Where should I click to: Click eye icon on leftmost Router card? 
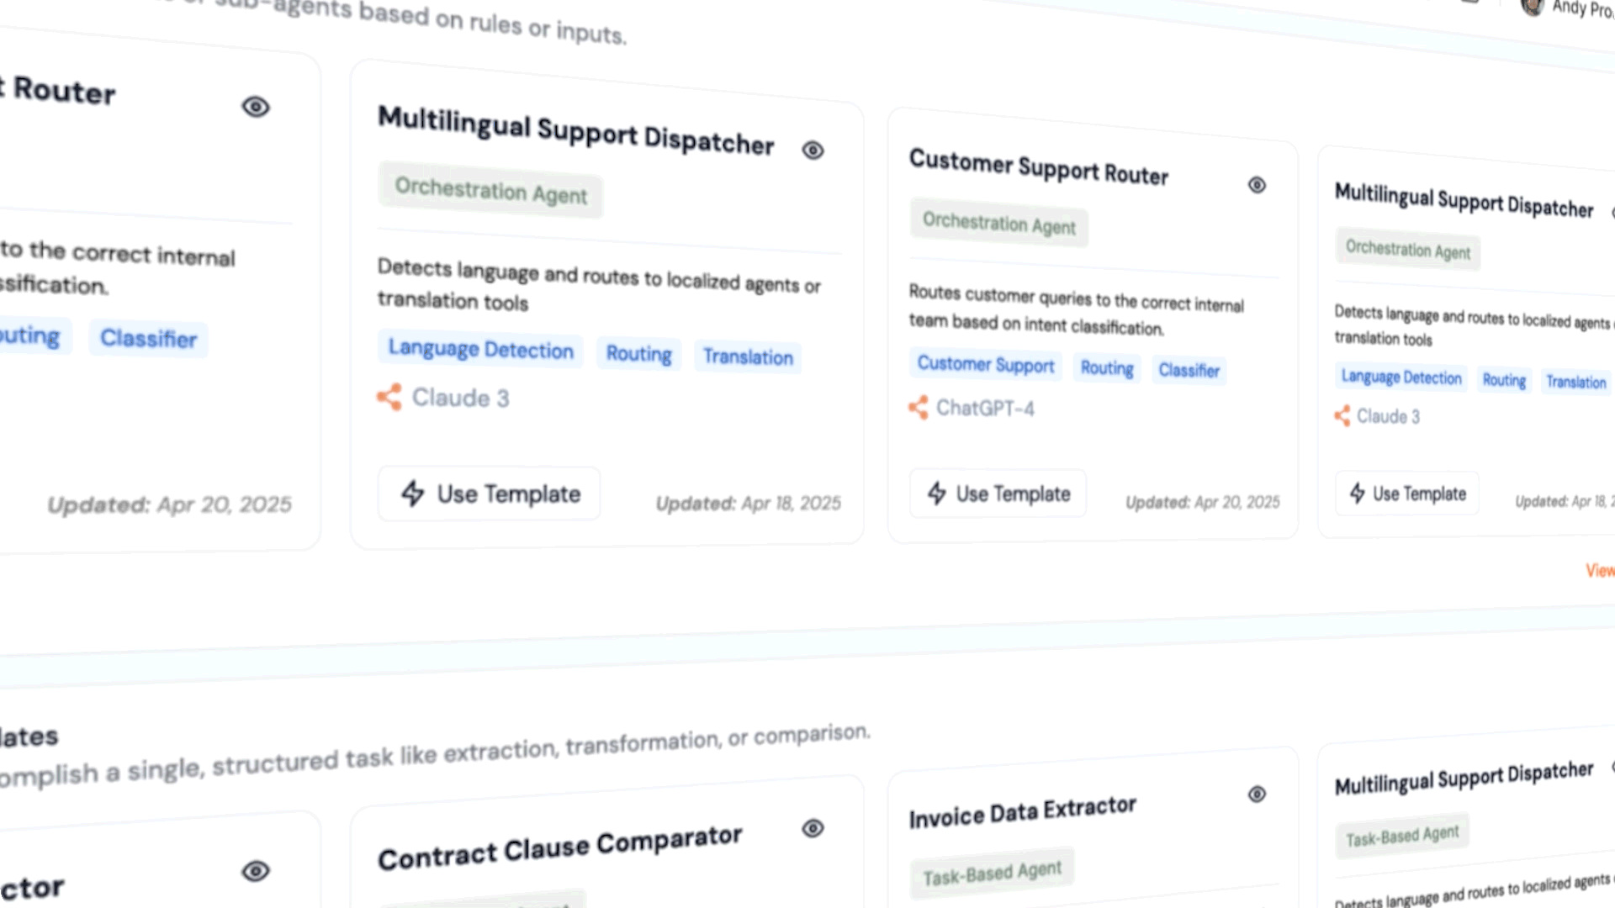point(256,108)
